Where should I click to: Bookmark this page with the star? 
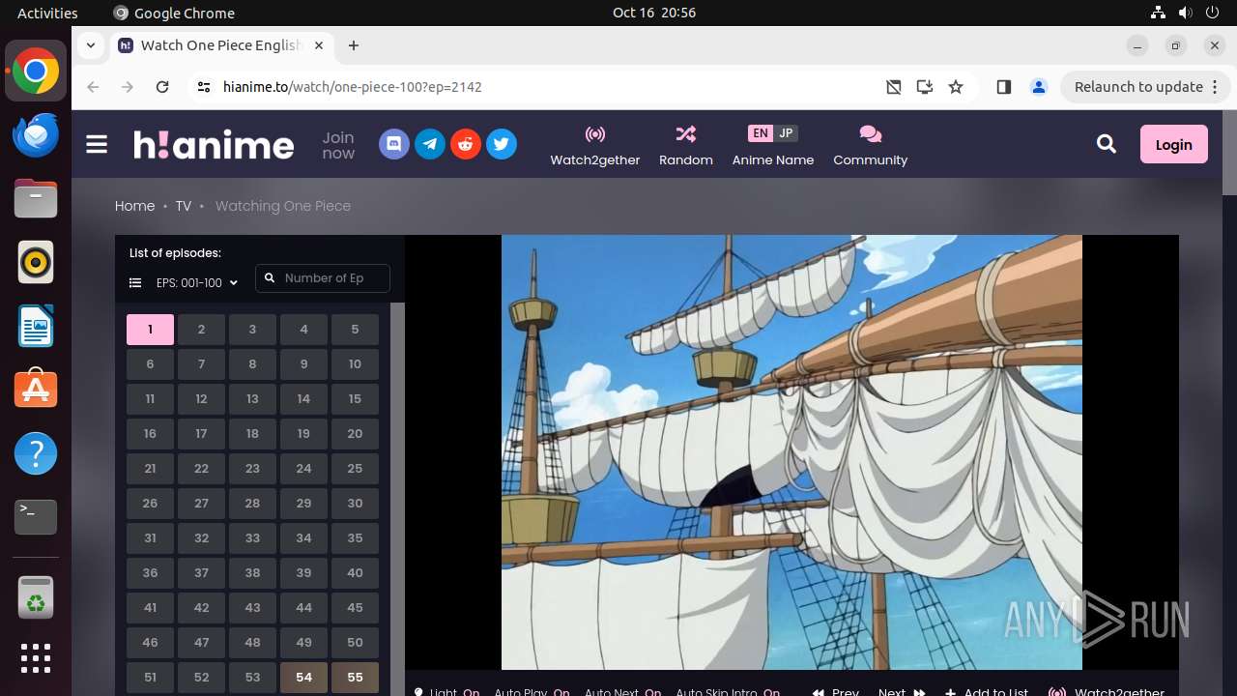(x=956, y=87)
